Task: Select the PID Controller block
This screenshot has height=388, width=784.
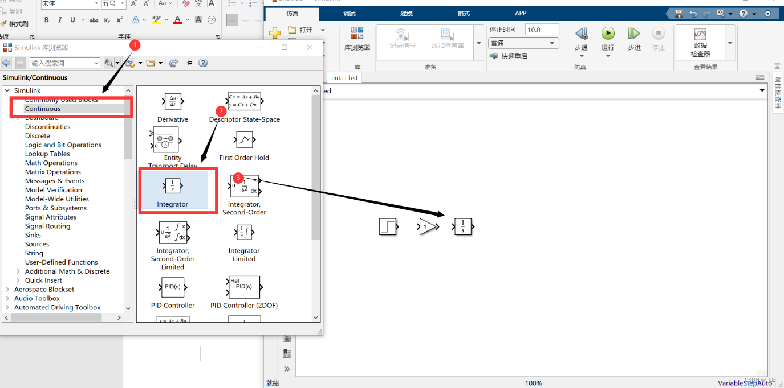Action: coord(173,293)
